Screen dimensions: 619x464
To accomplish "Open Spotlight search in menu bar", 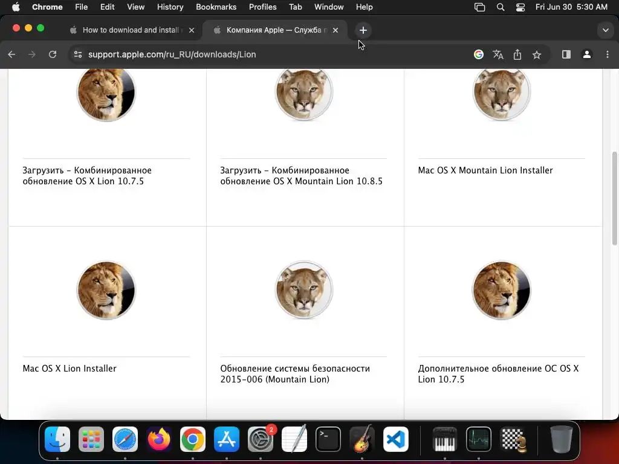I will tap(500, 7).
